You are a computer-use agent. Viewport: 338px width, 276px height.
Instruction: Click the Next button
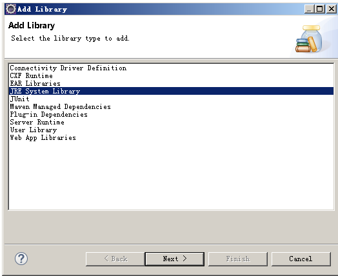(x=175, y=259)
